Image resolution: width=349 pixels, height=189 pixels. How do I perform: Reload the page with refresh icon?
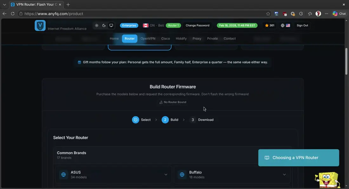click(13, 14)
